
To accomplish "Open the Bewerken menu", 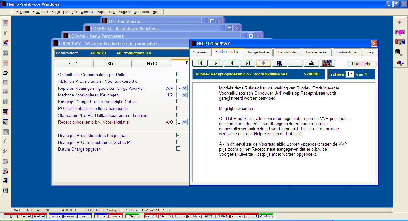I will coord(40,12).
